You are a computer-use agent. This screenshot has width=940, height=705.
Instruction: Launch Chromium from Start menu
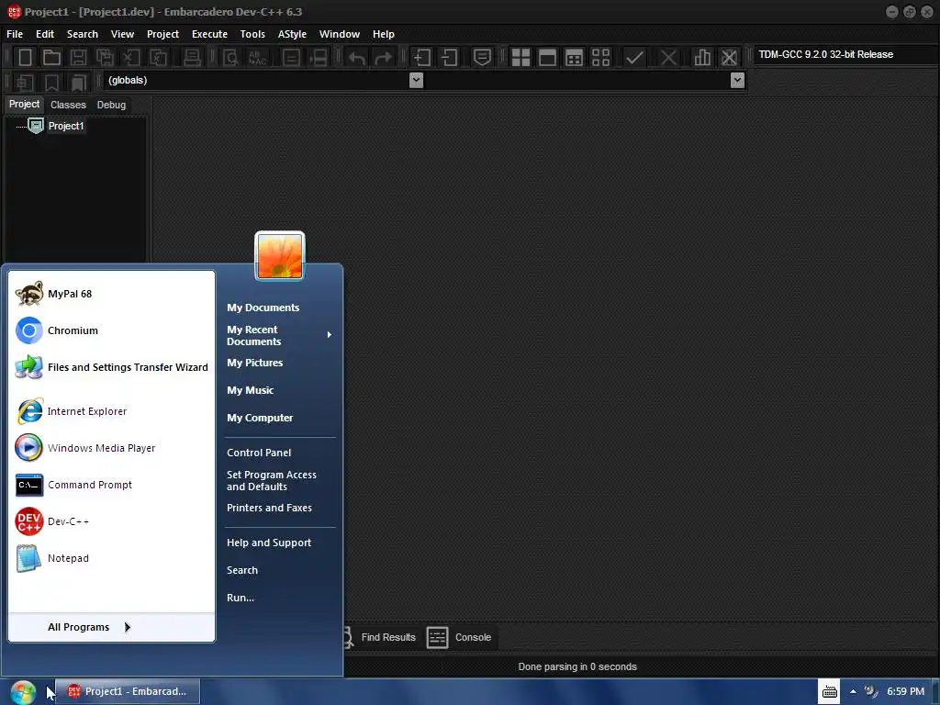coord(111,330)
